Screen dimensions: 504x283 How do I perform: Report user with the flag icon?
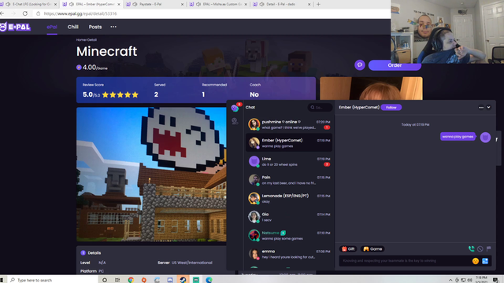(x=488, y=248)
